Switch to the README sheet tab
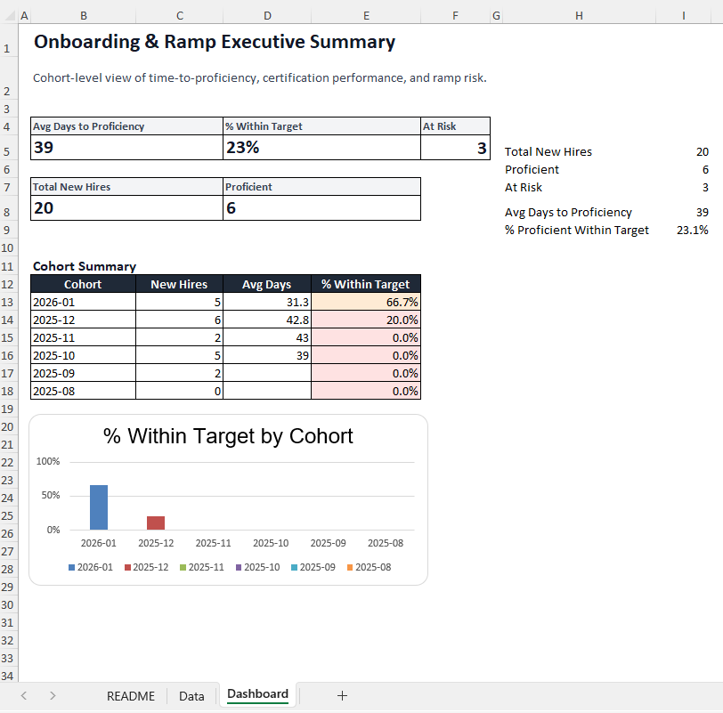The width and height of the screenshot is (723, 713). click(130, 696)
